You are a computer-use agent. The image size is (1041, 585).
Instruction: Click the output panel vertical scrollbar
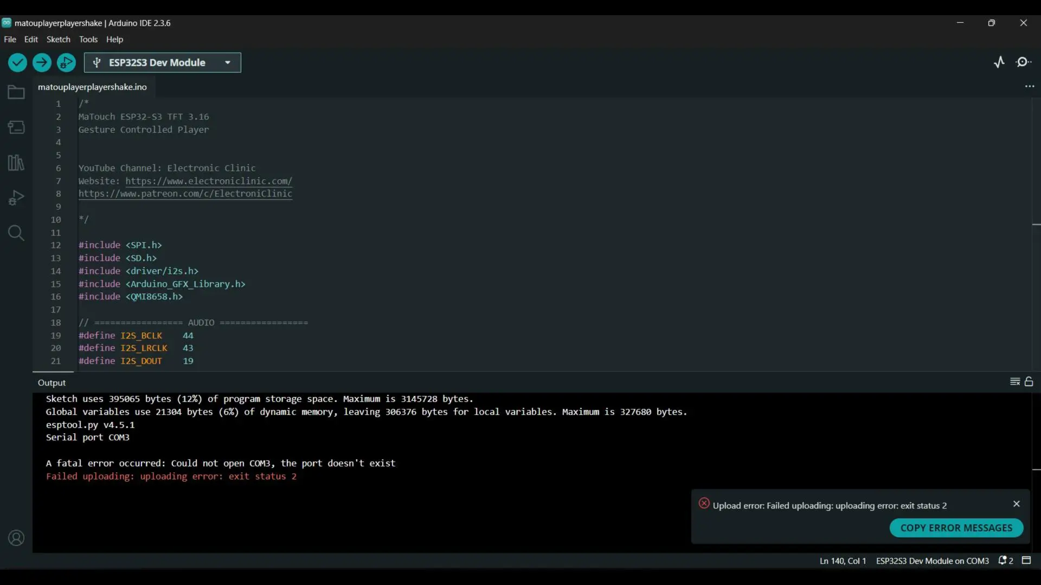click(x=1036, y=472)
